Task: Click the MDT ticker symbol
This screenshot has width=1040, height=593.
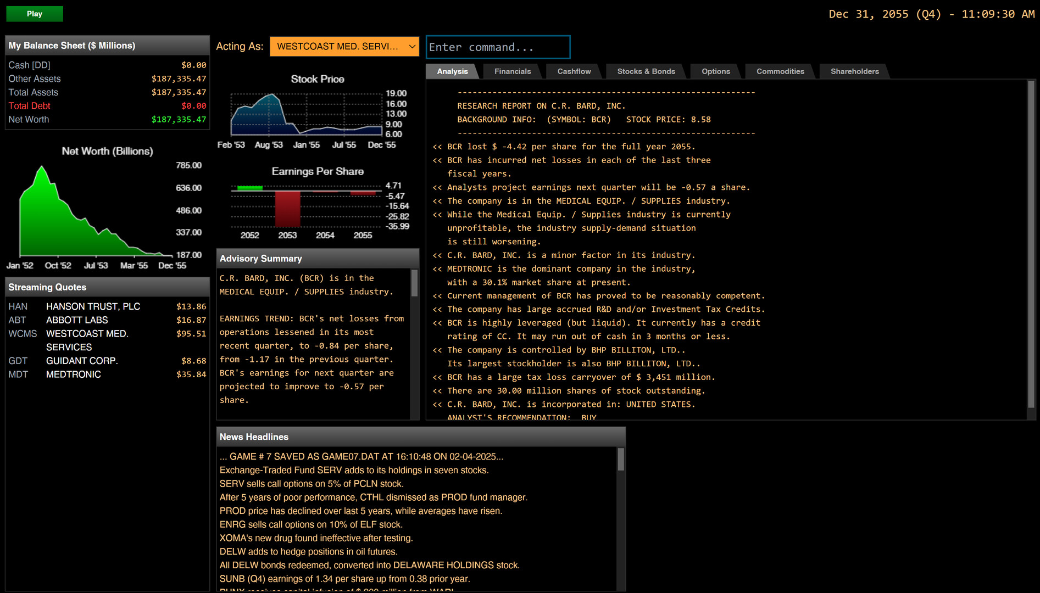Action: [18, 374]
